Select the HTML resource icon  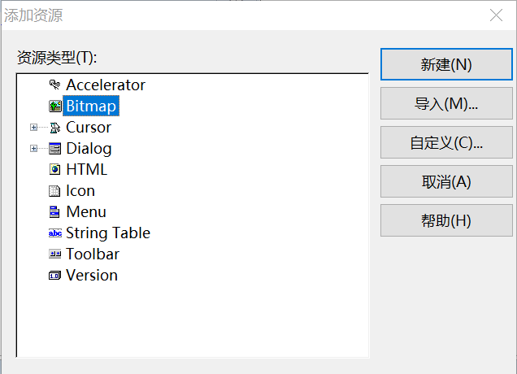(54, 169)
